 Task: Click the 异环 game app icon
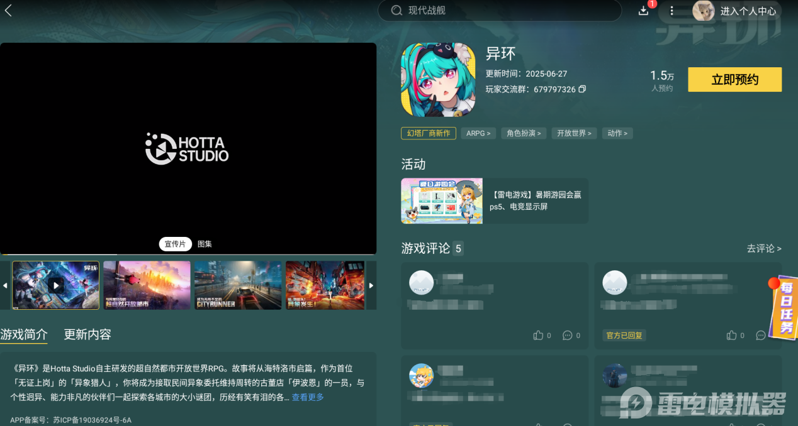point(438,80)
